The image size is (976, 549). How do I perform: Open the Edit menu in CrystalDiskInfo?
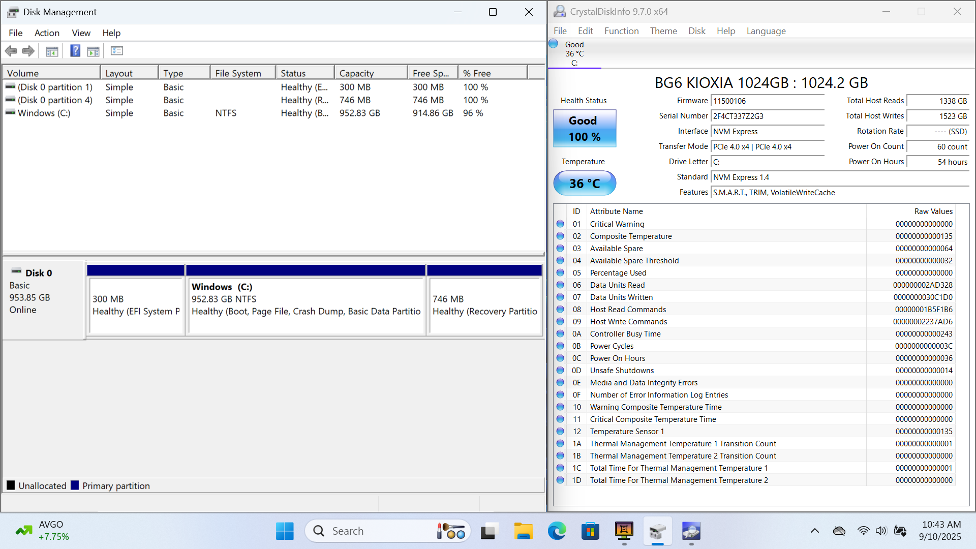click(x=585, y=31)
